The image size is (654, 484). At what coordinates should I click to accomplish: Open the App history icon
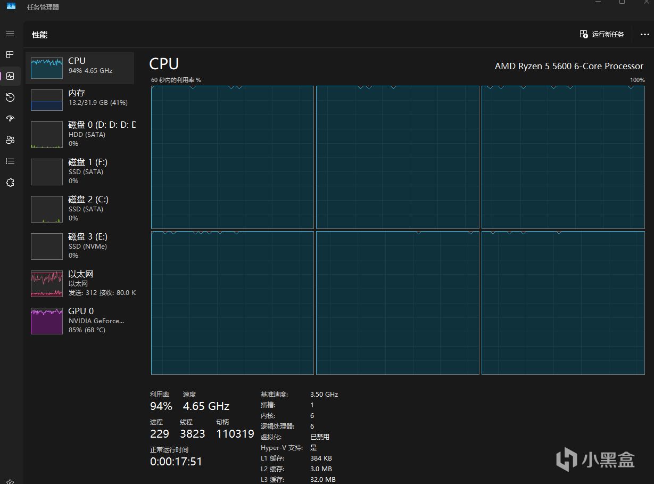pos(10,97)
